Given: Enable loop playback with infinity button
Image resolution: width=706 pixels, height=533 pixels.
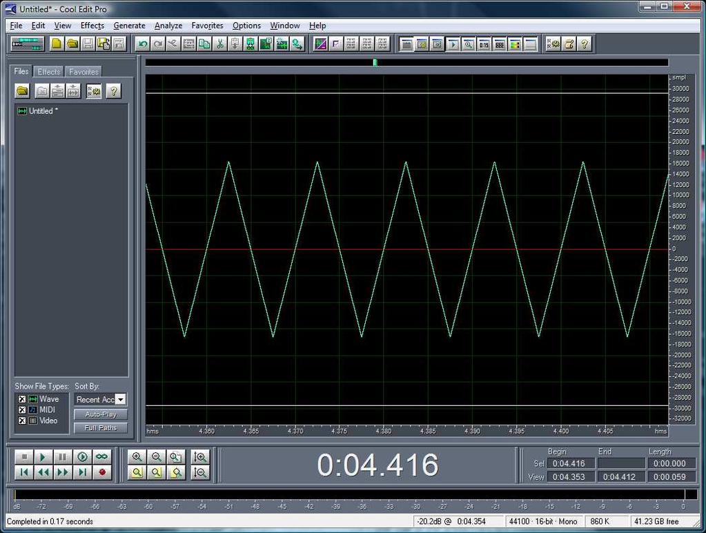Looking at the screenshot, I should (101, 457).
